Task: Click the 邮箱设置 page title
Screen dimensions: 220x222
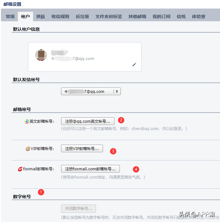Action: click(x=12, y=4)
